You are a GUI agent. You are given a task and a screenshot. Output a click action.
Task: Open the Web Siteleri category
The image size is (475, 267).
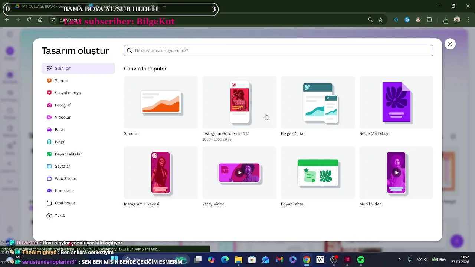click(78, 178)
